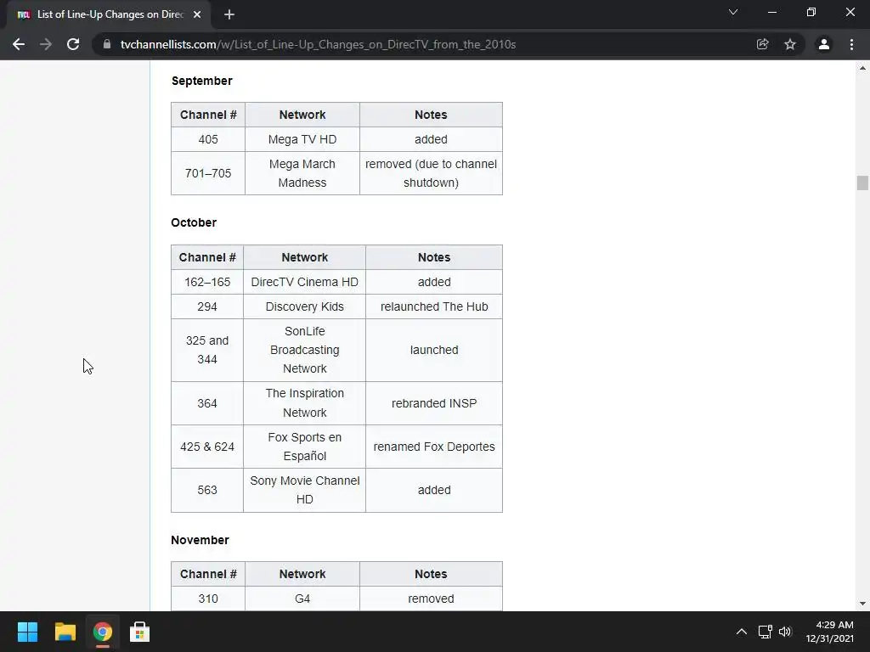Open the Windows Start menu
Screen dimensions: 870x652
coord(27,632)
